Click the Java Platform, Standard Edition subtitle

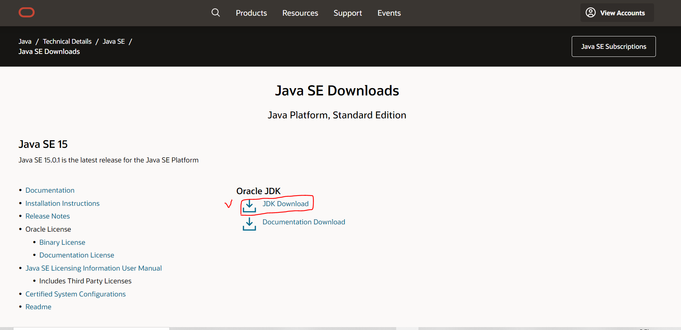click(337, 115)
